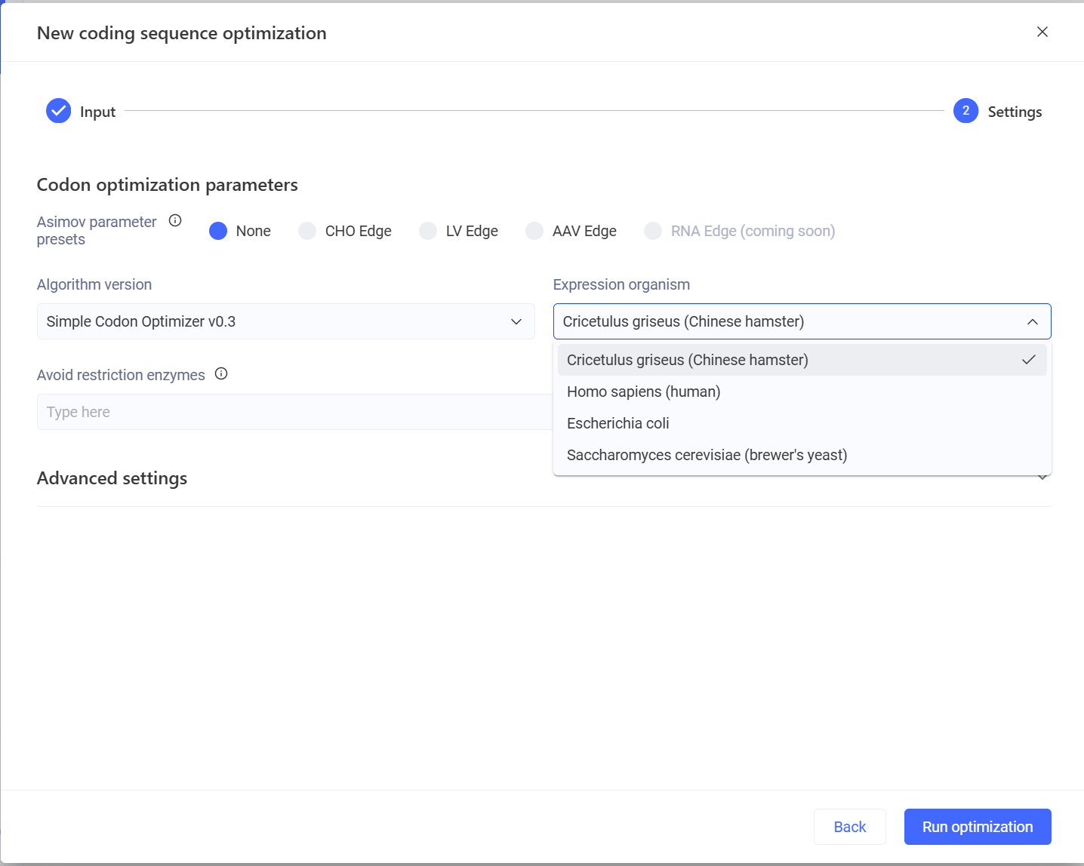Choose Saccharomyces cerevisiae (brewer's yeast) option

(x=802, y=455)
